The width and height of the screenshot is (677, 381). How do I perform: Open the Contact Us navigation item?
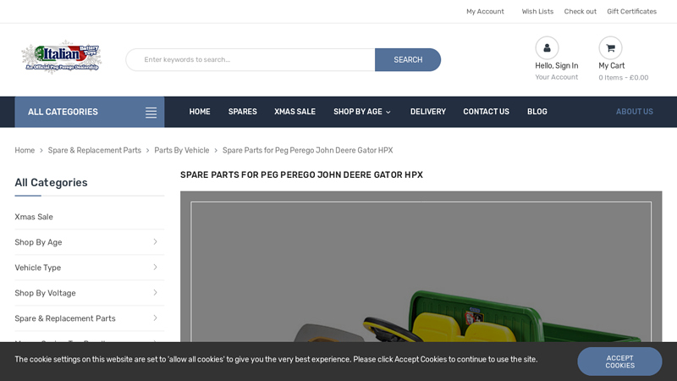(486, 112)
